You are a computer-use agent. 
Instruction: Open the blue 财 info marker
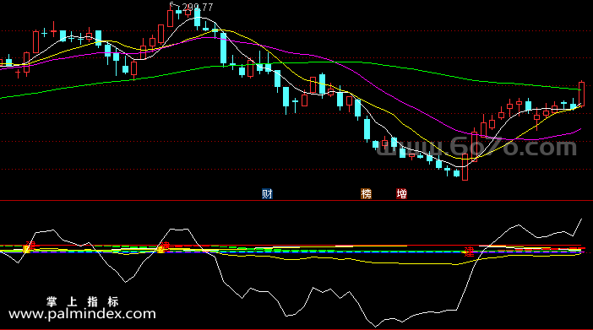point(267,194)
